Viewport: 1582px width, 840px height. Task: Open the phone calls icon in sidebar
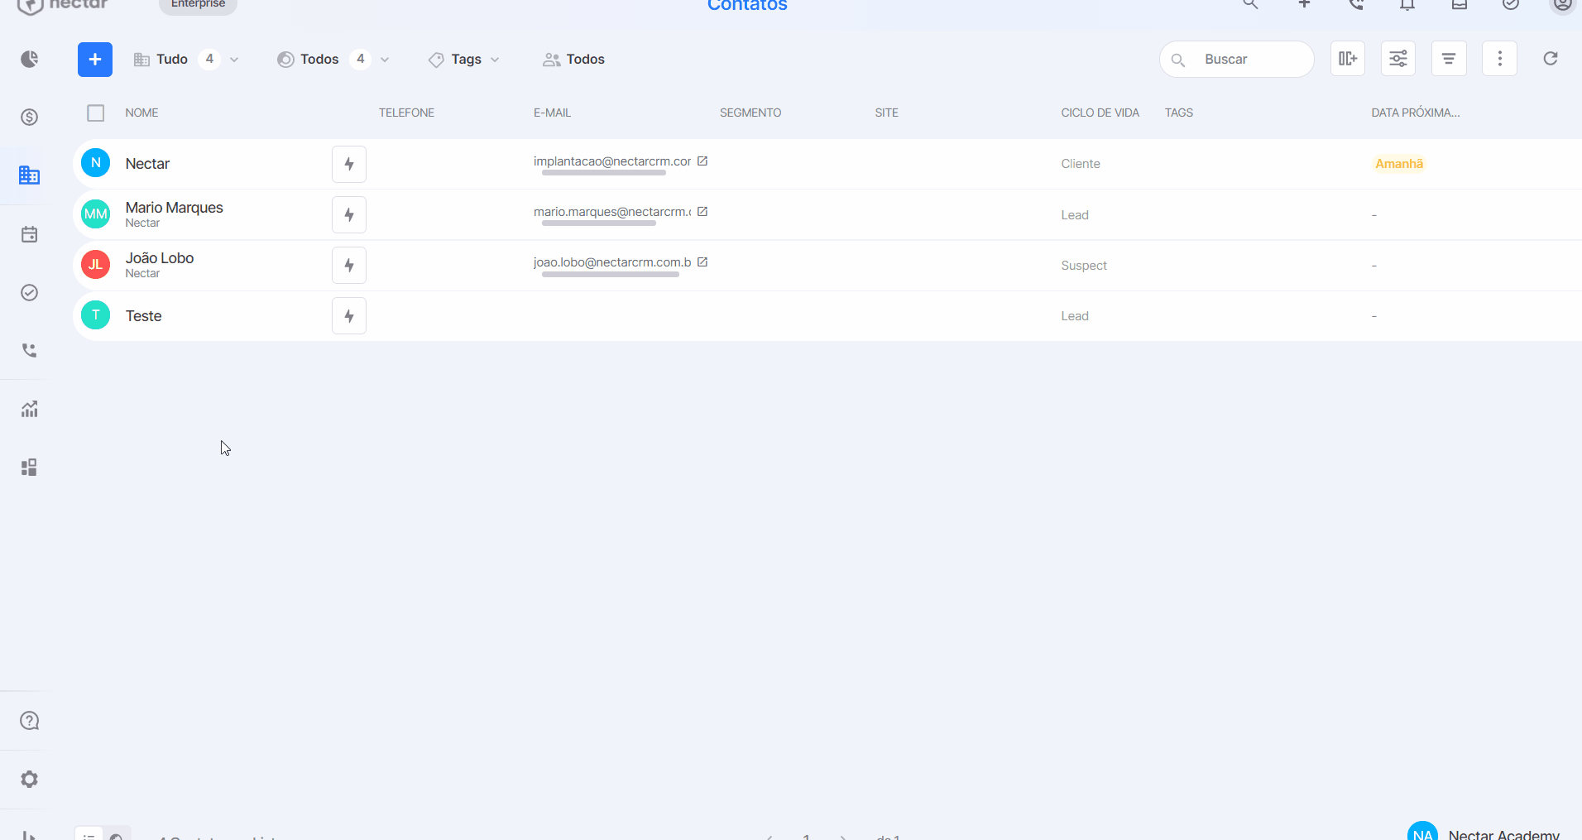(x=29, y=351)
